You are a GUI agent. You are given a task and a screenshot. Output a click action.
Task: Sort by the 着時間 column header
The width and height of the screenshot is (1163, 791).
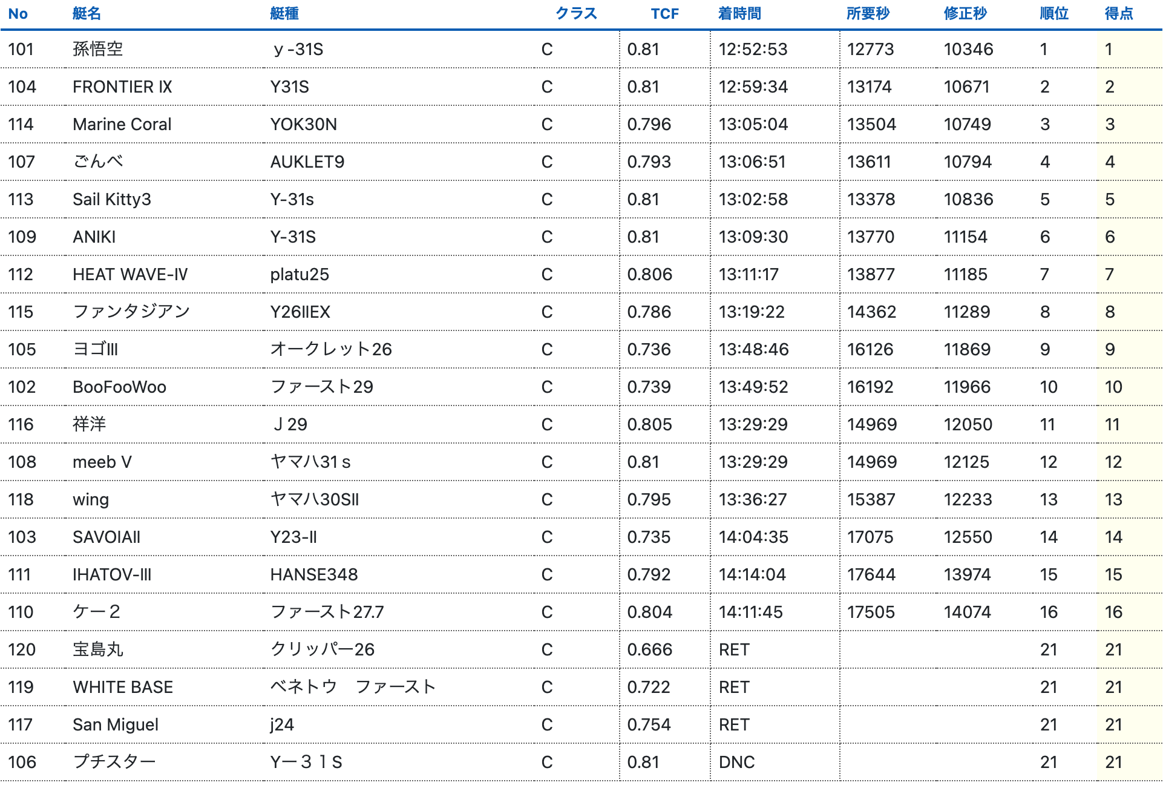tap(739, 13)
